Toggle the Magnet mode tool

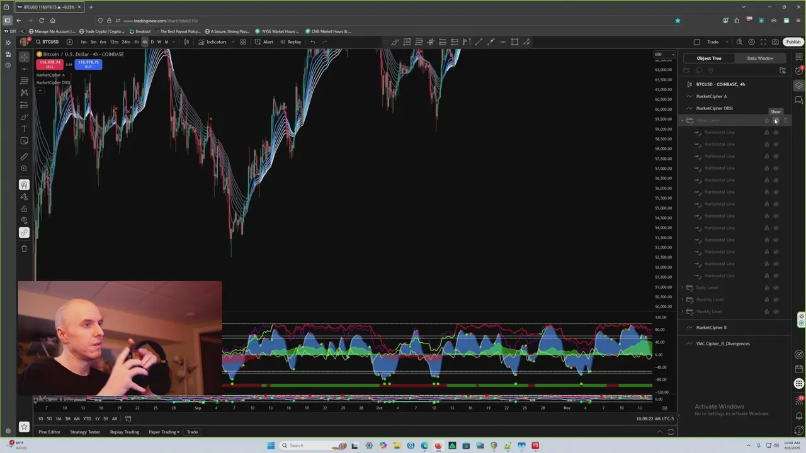(24, 185)
